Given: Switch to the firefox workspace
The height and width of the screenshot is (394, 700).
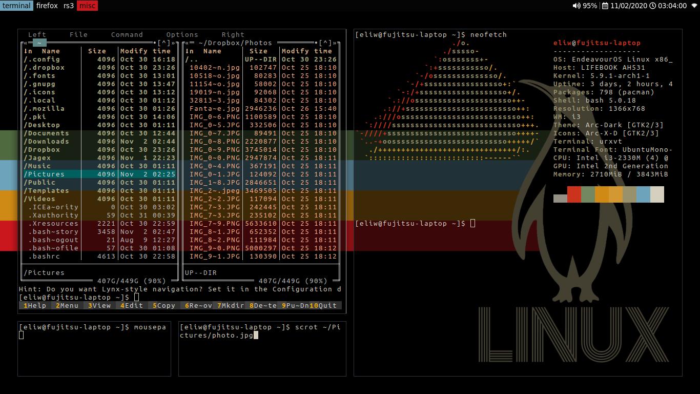Looking at the screenshot, I should (47, 6).
